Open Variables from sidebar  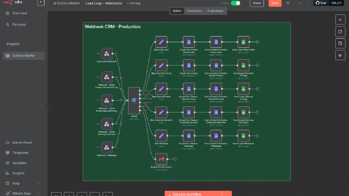pos(24,163)
